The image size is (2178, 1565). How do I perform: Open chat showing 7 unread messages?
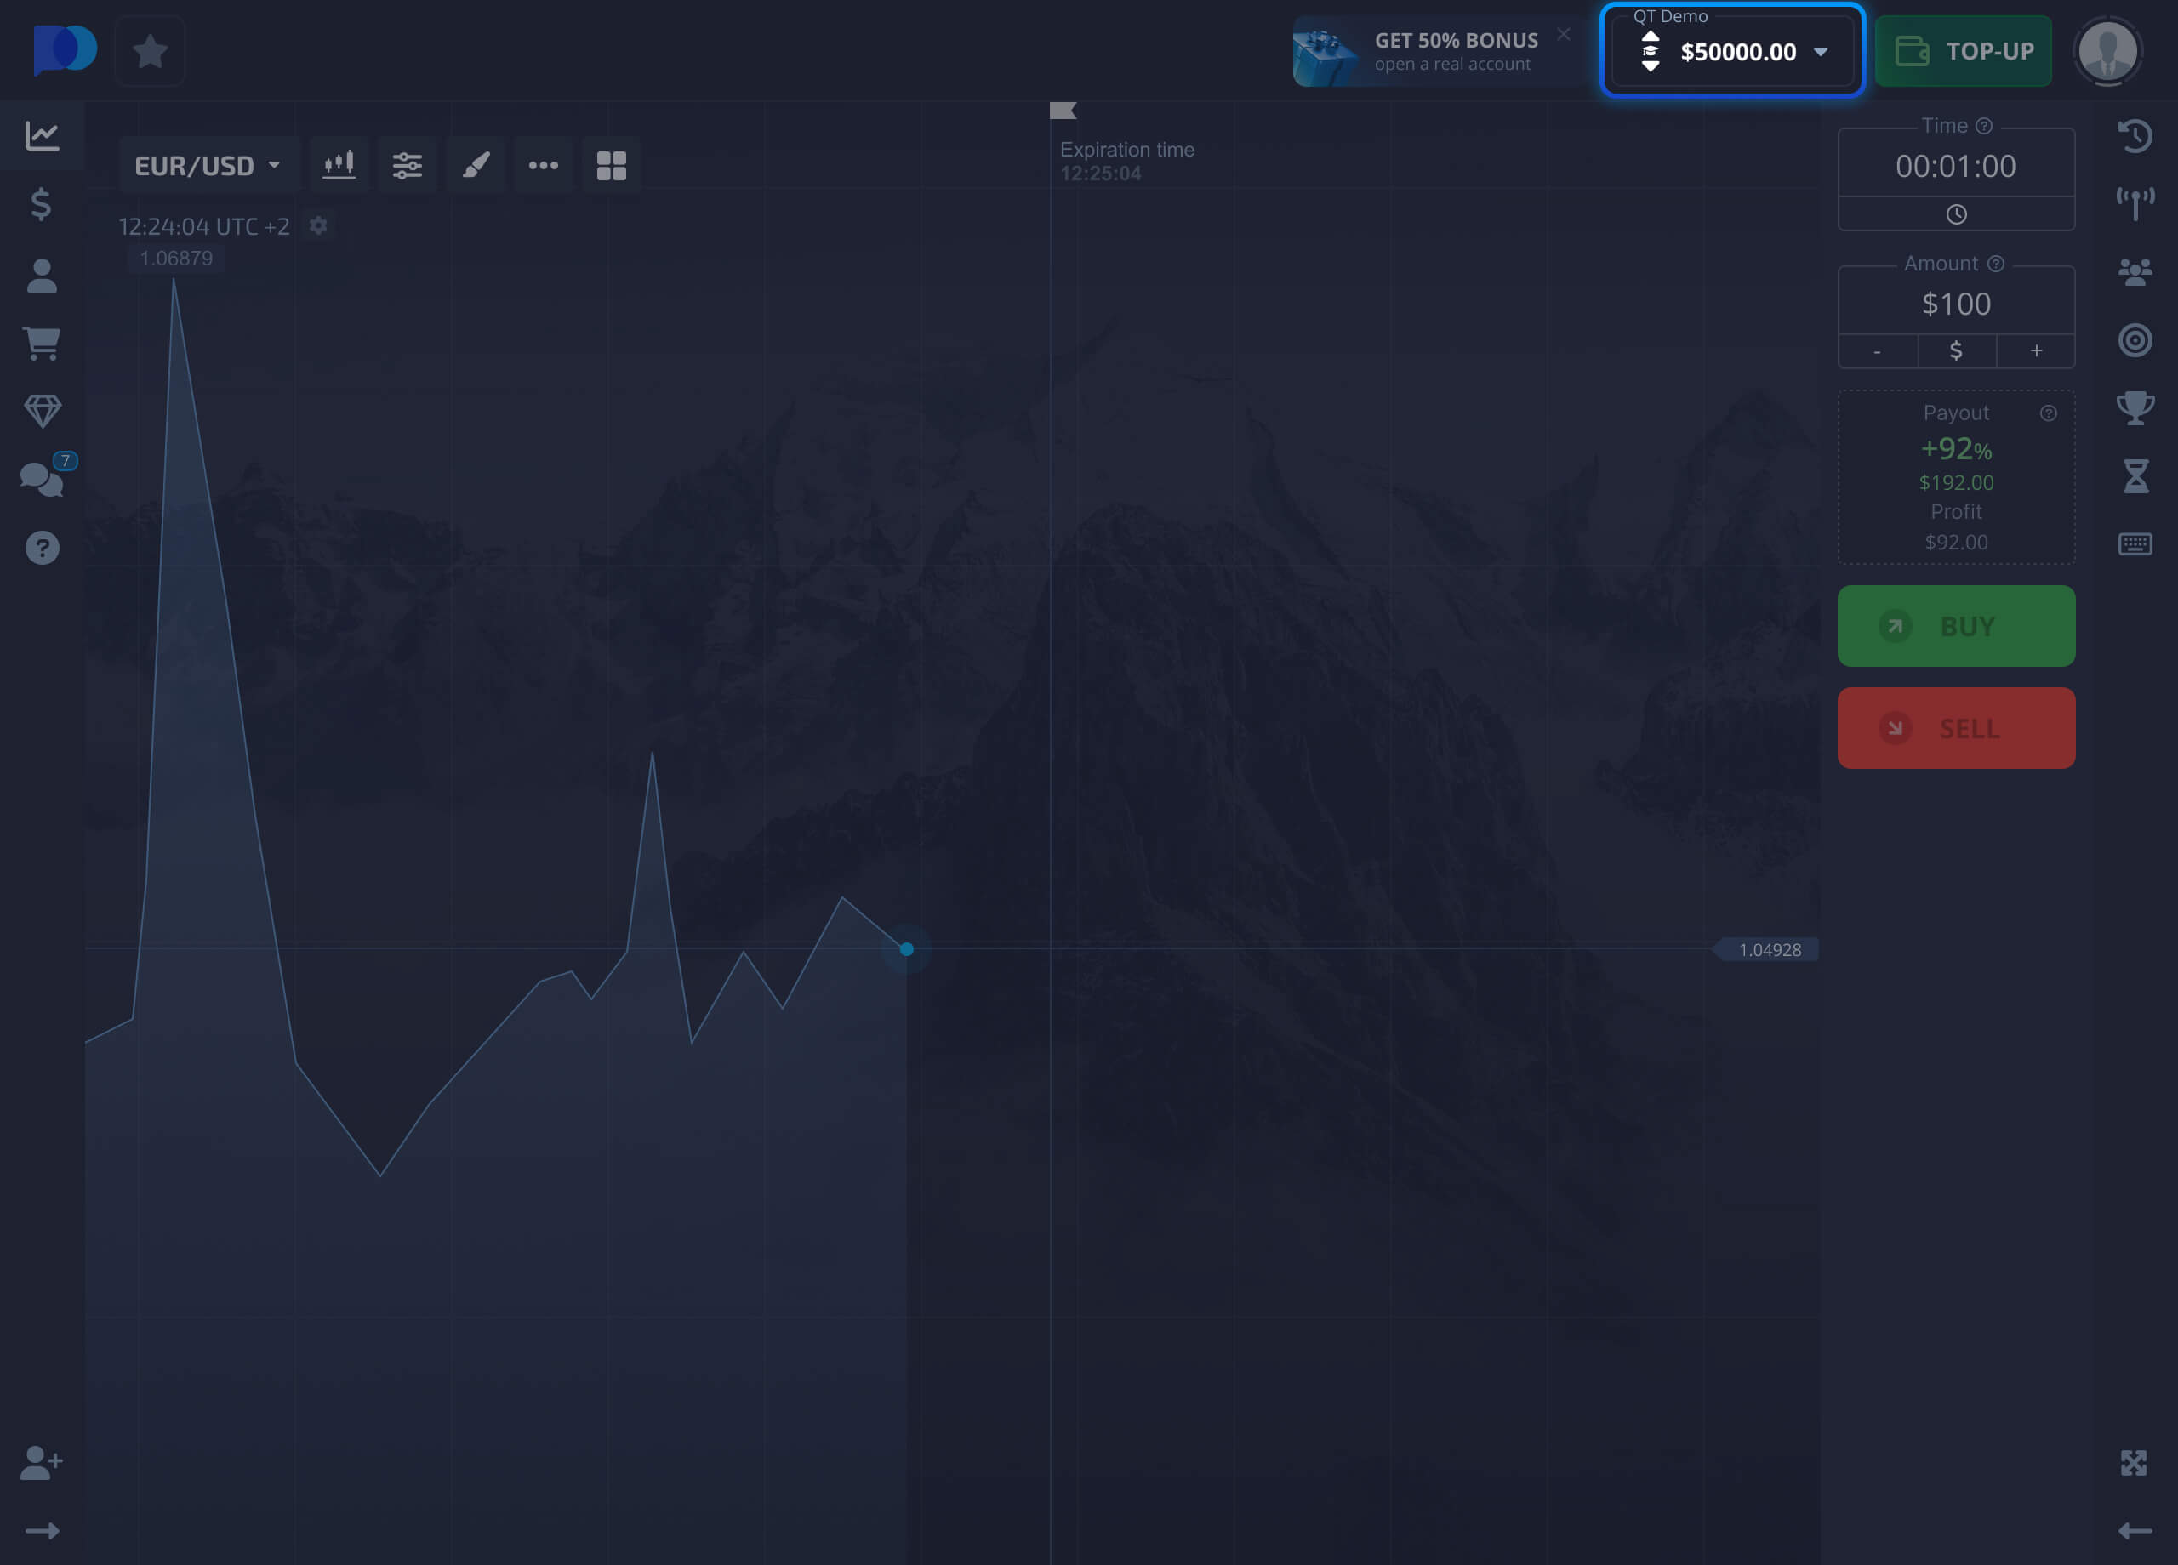42,478
